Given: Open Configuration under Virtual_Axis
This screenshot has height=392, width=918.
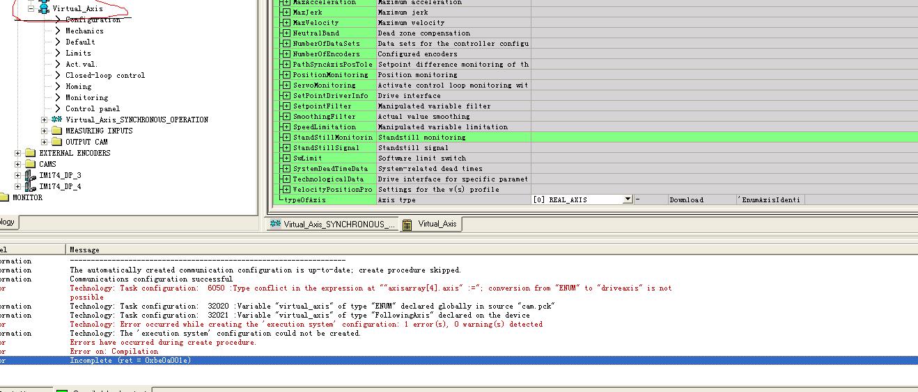Looking at the screenshot, I should (93, 19).
